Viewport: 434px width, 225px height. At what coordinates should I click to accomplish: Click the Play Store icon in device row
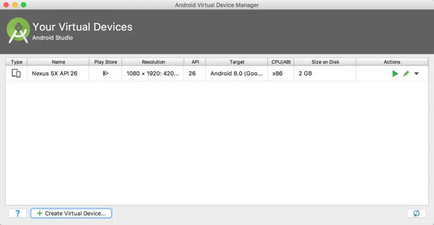(x=105, y=73)
